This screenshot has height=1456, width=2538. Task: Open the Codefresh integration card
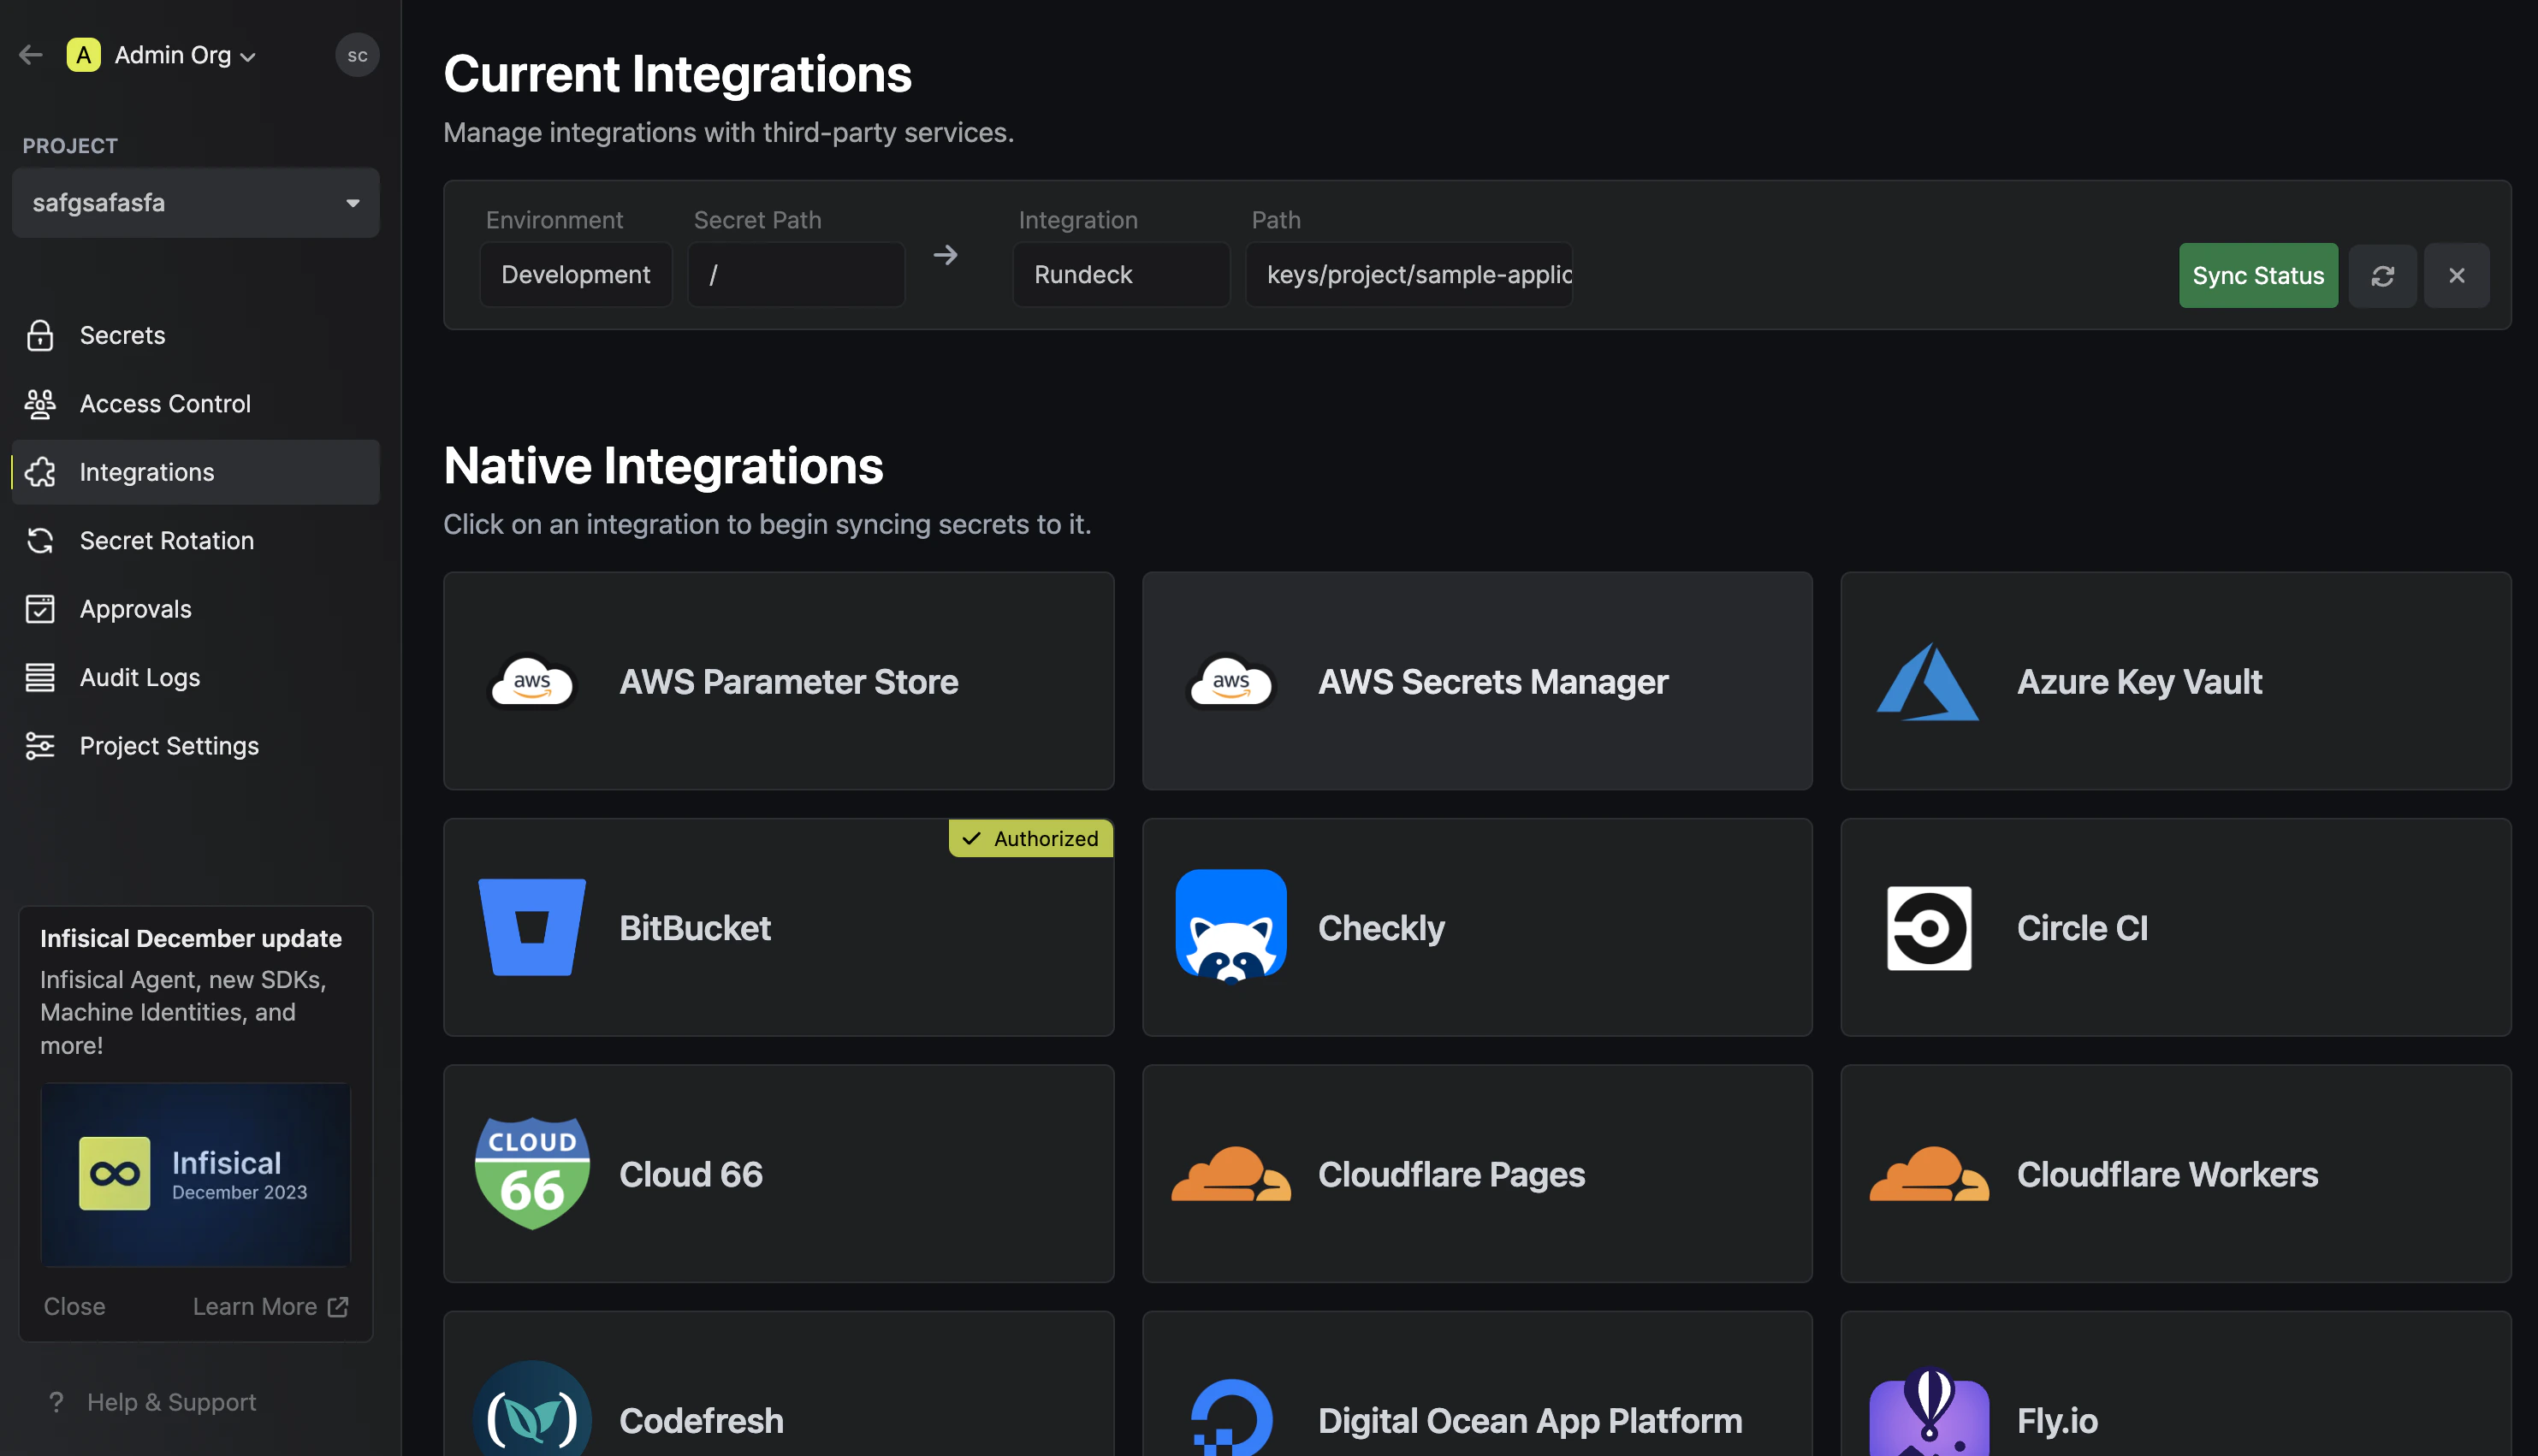coord(778,1384)
